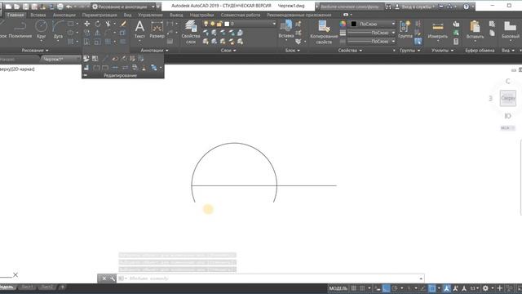Expand the Рисование panel
Image resolution: width=522 pixels, height=294 pixels.
(35, 51)
